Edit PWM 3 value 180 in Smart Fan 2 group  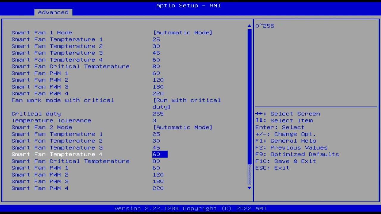(x=158, y=181)
